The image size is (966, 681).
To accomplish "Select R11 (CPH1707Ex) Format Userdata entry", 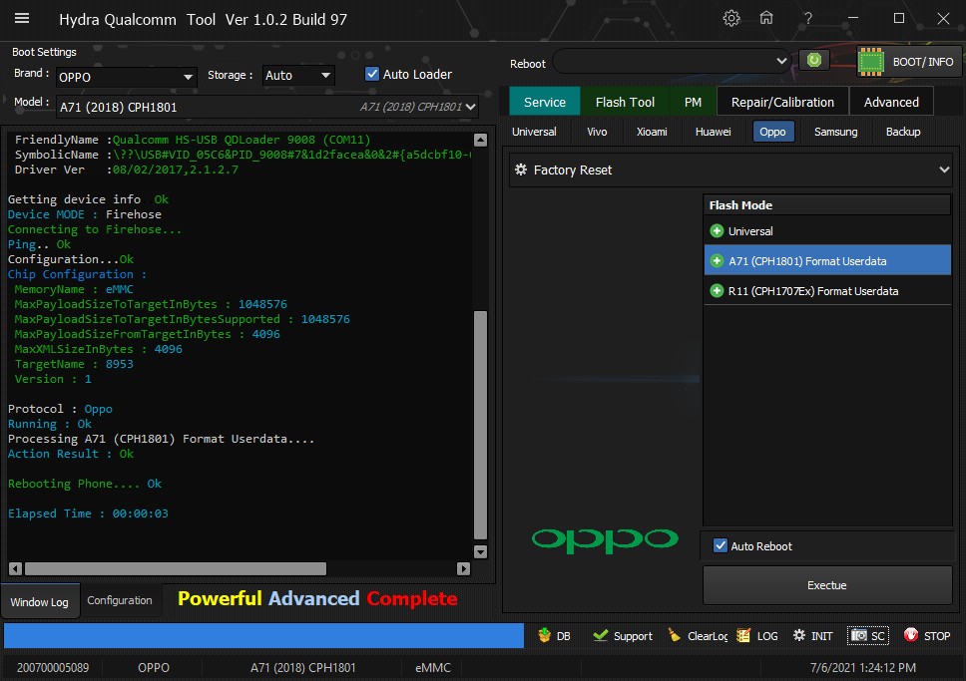I will click(x=826, y=291).
